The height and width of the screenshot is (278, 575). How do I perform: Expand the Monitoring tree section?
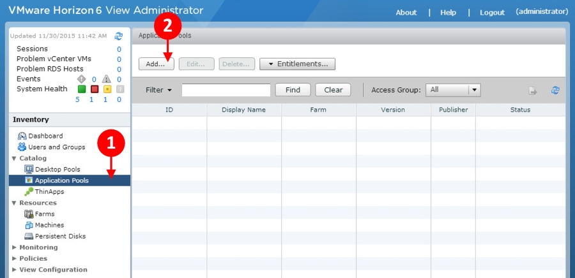tap(14, 247)
